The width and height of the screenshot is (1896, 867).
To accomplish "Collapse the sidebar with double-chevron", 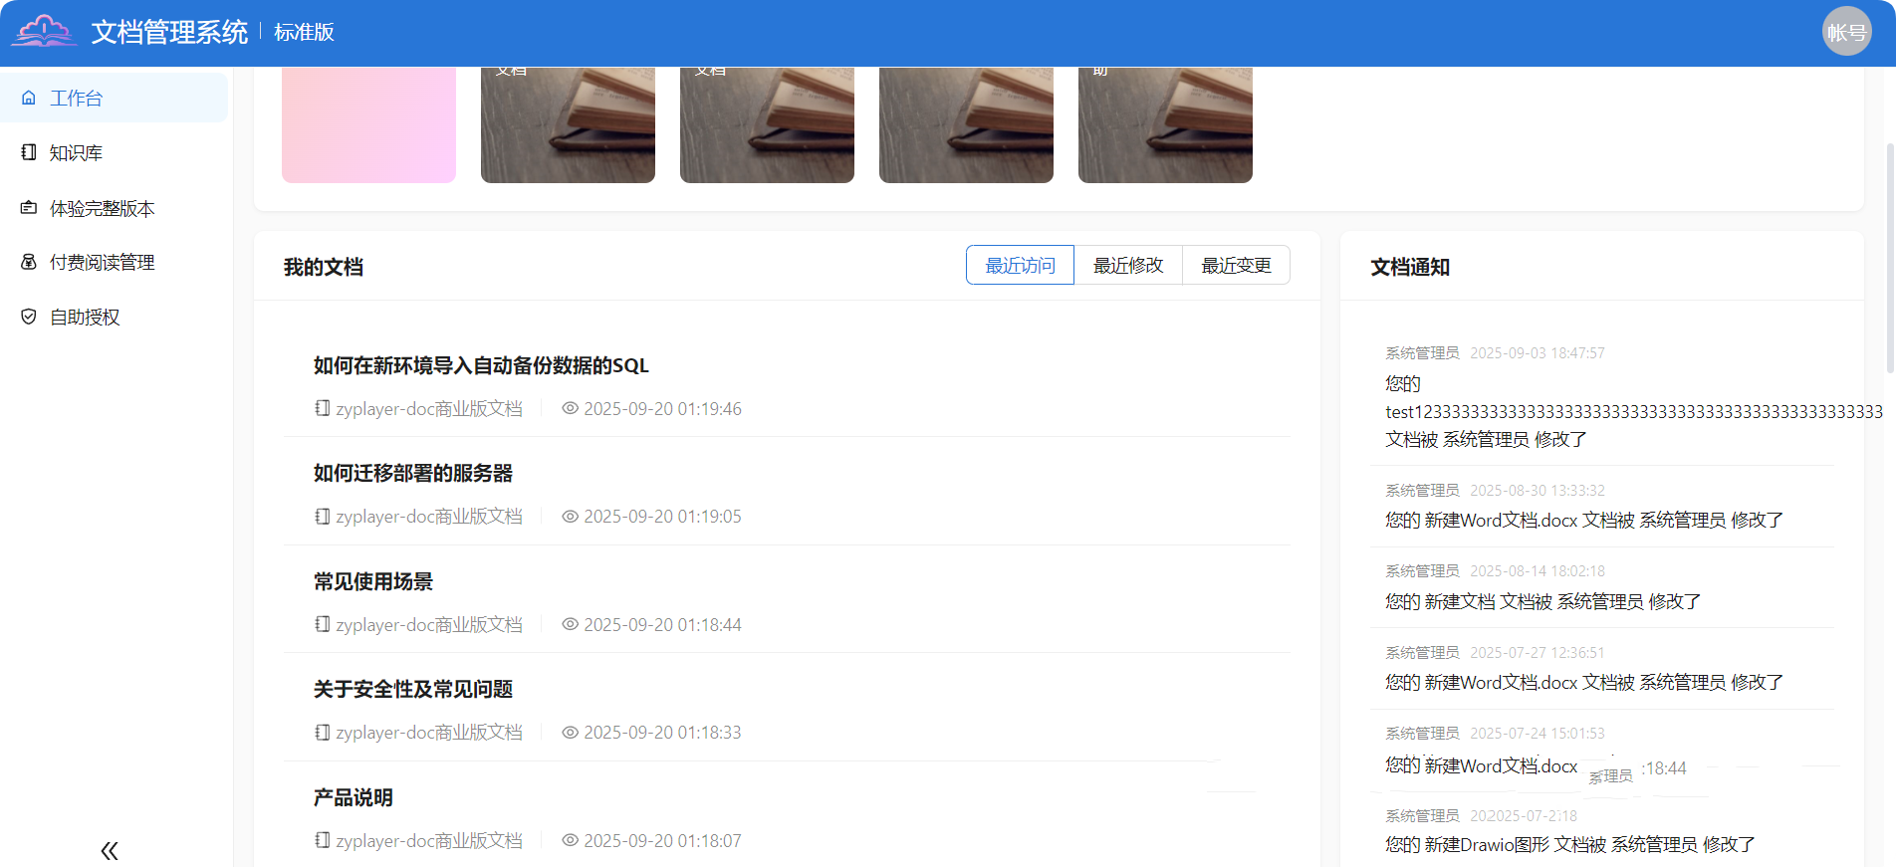I will tap(110, 850).
